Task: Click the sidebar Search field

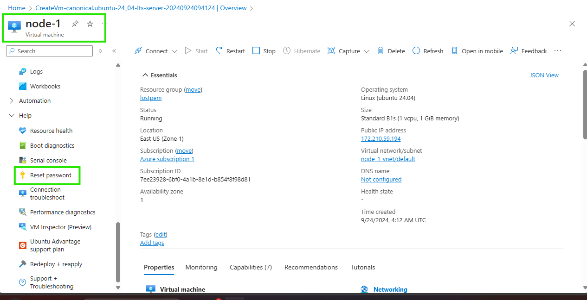Action: coord(51,51)
